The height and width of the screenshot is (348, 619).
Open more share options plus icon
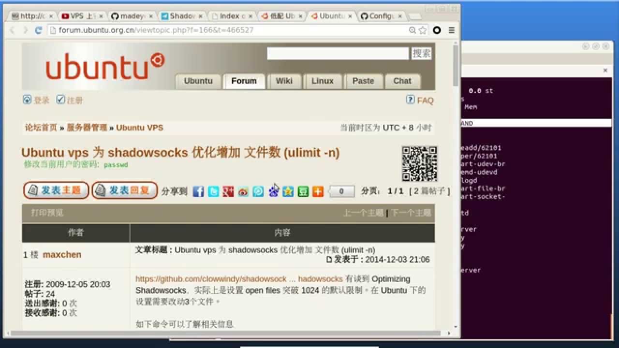[318, 191]
